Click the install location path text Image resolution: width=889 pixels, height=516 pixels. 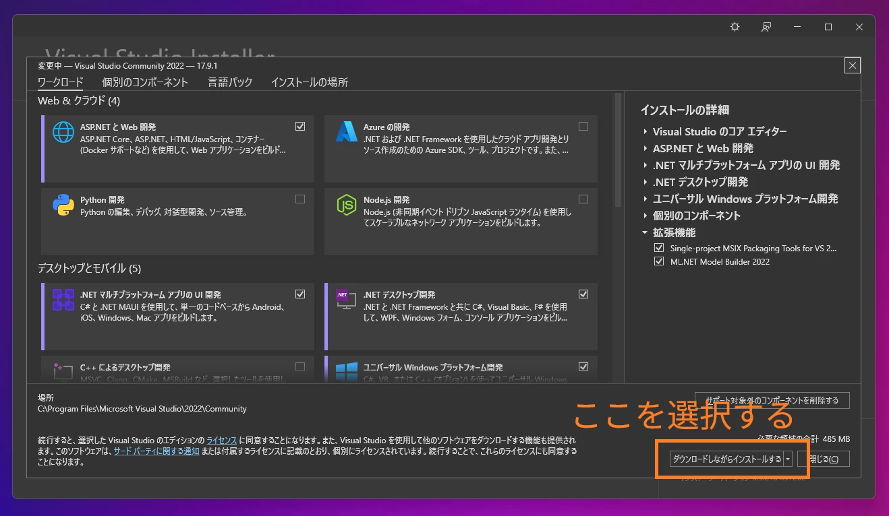pyautogui.click(x=142, y=409)
